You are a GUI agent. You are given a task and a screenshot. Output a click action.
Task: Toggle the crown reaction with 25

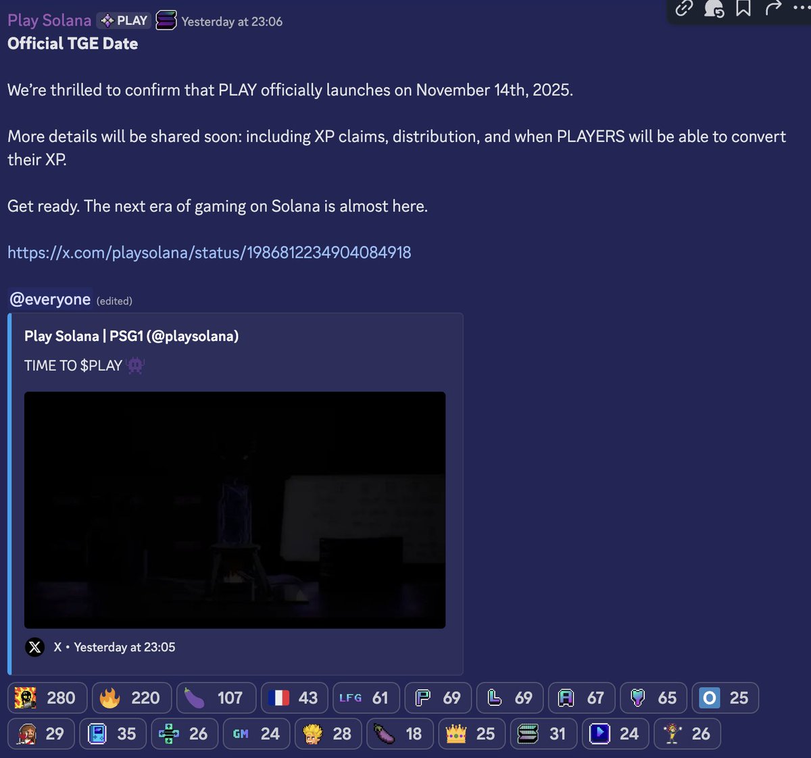(x=472, y=734)
